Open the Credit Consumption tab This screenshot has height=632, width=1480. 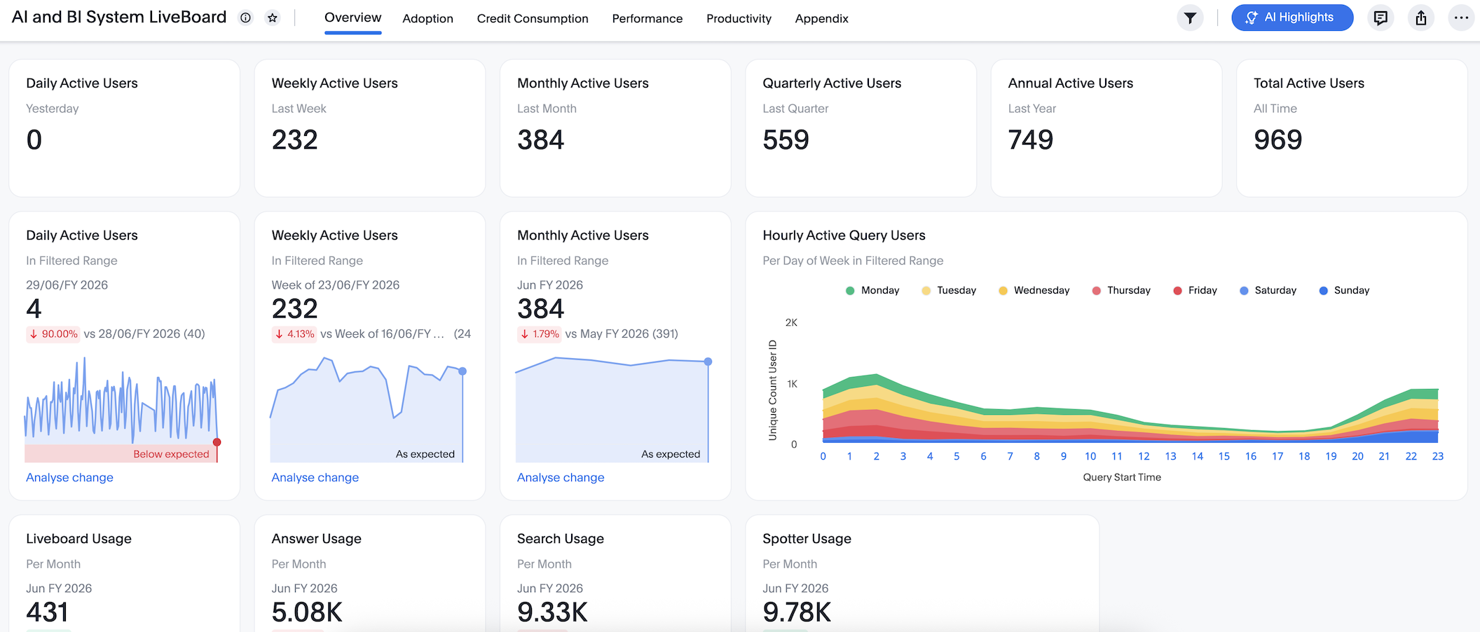[532, 19]
